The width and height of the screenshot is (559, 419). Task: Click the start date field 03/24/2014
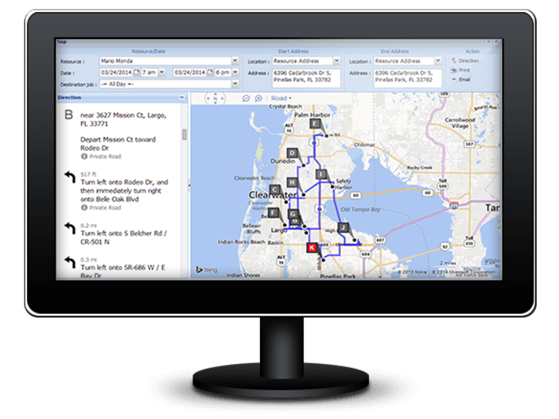tap(116, 72)
